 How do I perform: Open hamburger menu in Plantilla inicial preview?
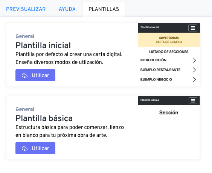pos(193,28)
